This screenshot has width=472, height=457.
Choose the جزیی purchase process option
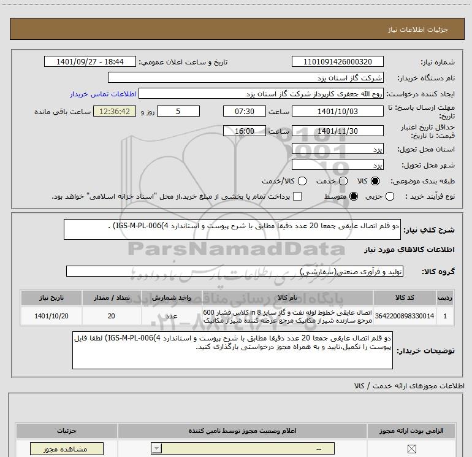tap(390, 196)
